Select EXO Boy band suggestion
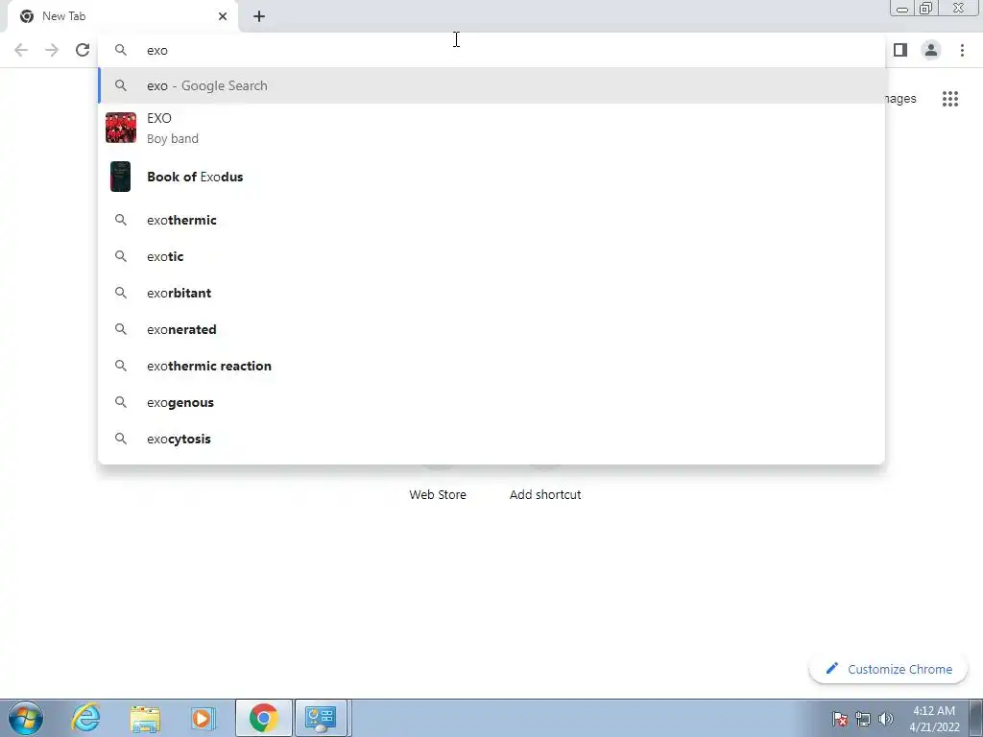Image resolution: width=983 pixels, height=737 pixels. point(491,128)
